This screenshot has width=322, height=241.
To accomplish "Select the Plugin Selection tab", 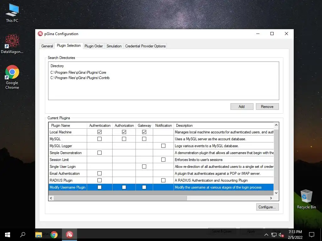I will (69, 46).
